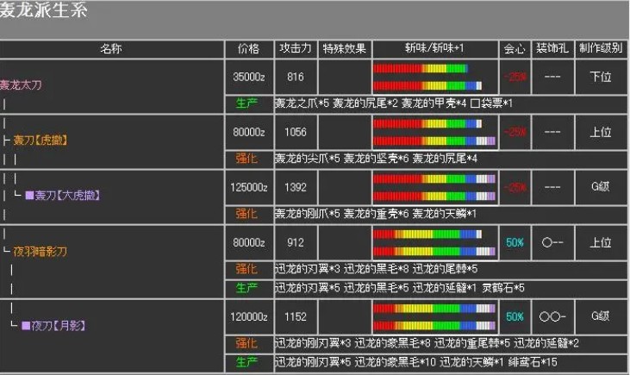Click the 50% affinity value for 夜羽暗影刀
The image size is (630, 375).
[515, 243]
